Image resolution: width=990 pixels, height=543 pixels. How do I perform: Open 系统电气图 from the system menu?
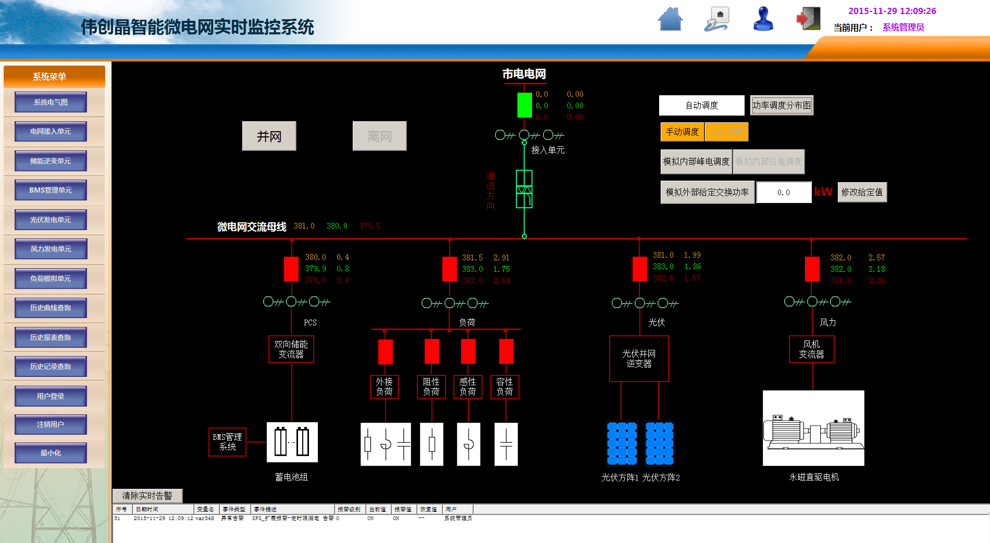(x=51, y=102)
